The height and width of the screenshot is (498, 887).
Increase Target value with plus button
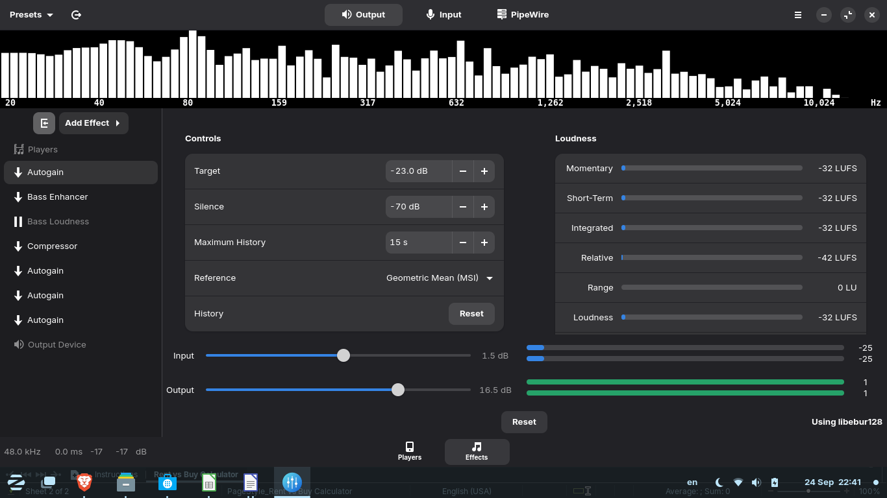pos(484,171)
